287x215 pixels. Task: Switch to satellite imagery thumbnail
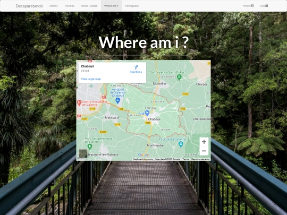tap(83, 153)
